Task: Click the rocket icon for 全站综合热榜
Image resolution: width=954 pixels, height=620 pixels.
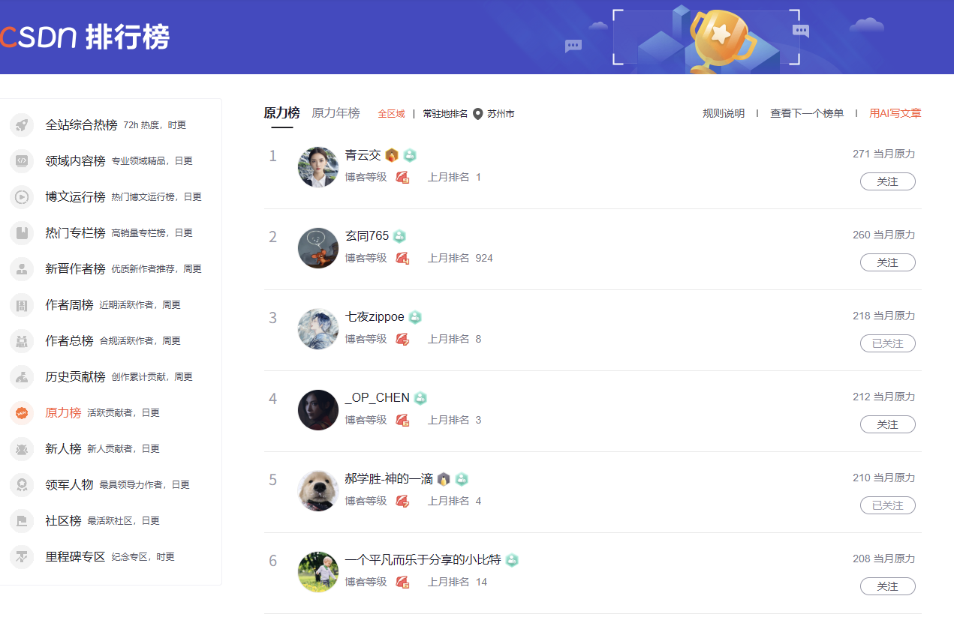Action: pyautogui.click(x=22, y=125)
